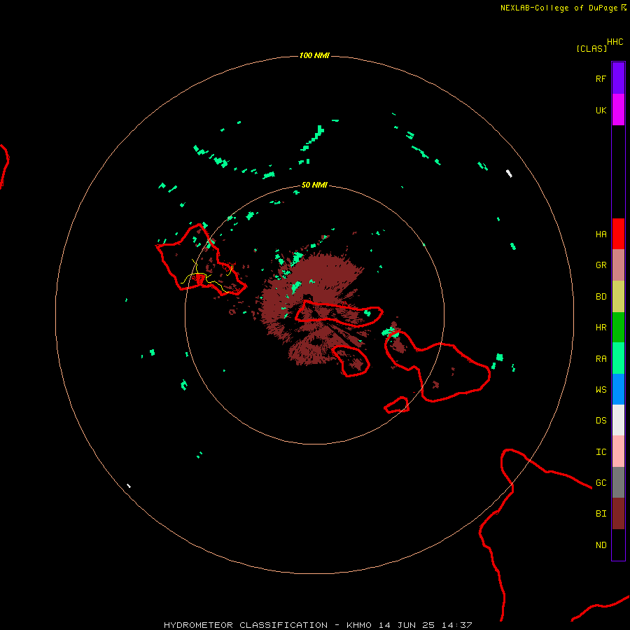Click the WS blue legend swatch

coord(618,389)
